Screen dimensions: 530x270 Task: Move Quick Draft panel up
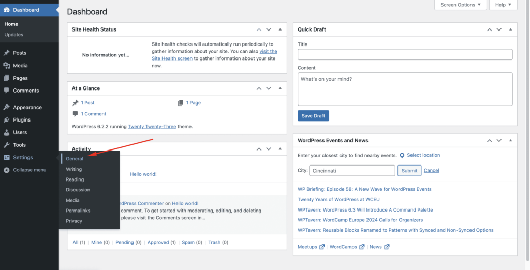489,29
